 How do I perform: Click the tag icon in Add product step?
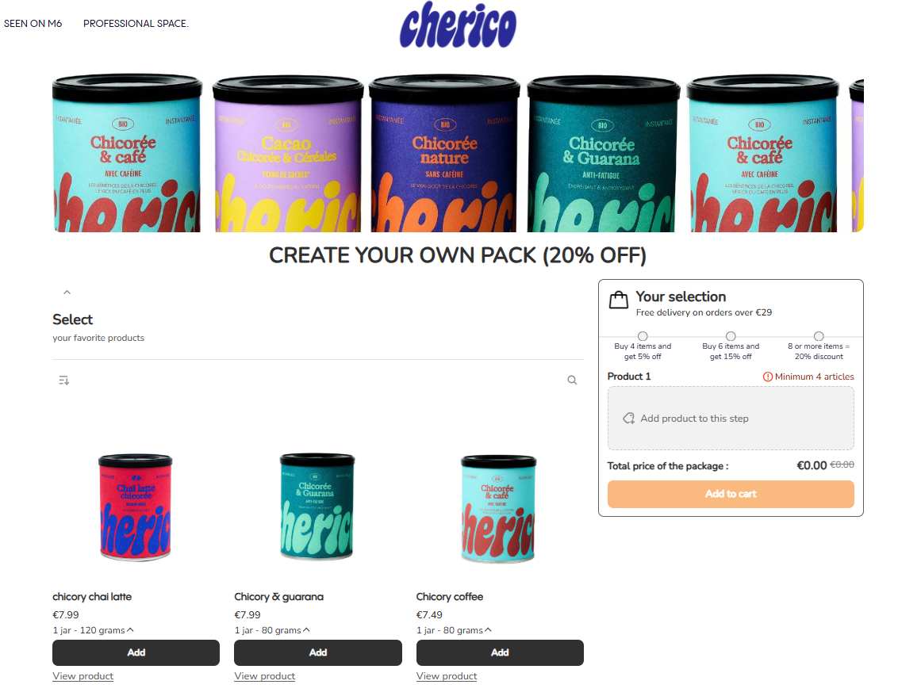coord(629,419)
